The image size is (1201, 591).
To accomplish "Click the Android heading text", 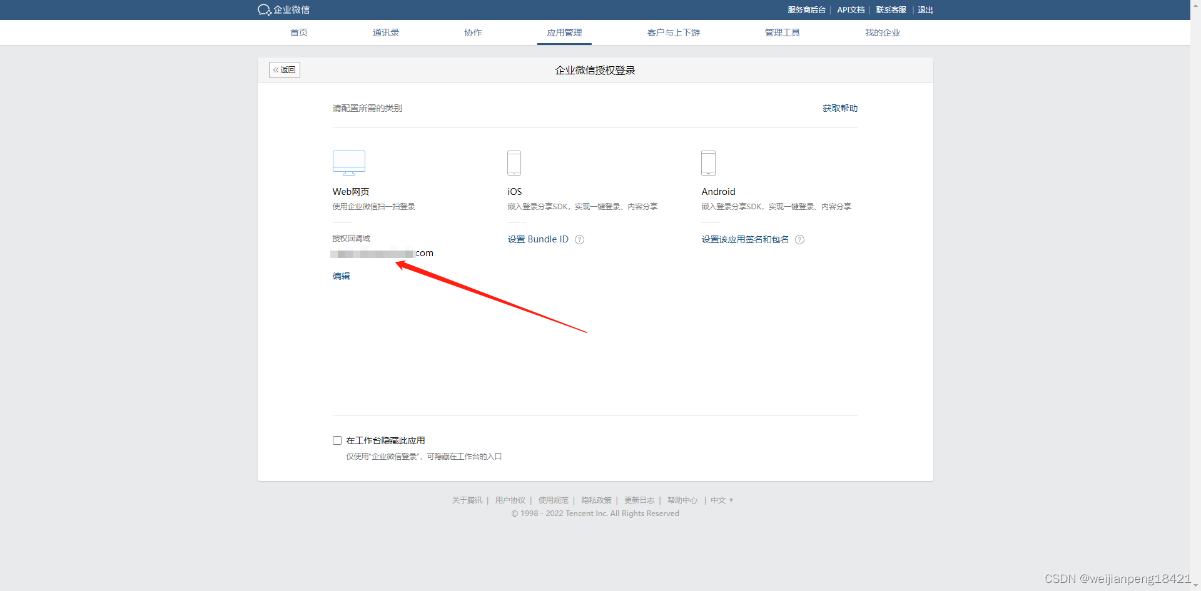I will [718, 192].
